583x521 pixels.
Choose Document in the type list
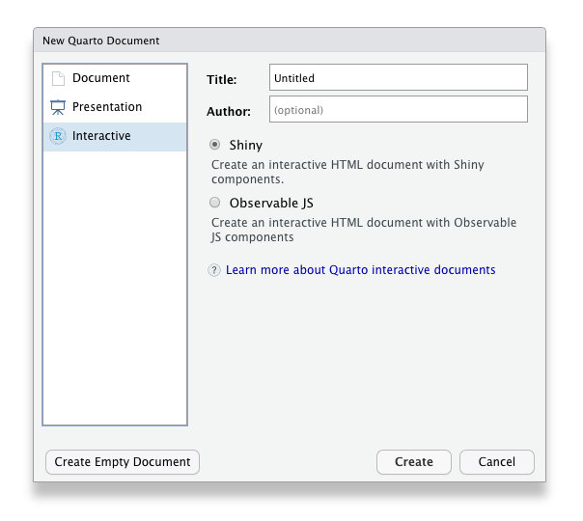coord(115,78)
